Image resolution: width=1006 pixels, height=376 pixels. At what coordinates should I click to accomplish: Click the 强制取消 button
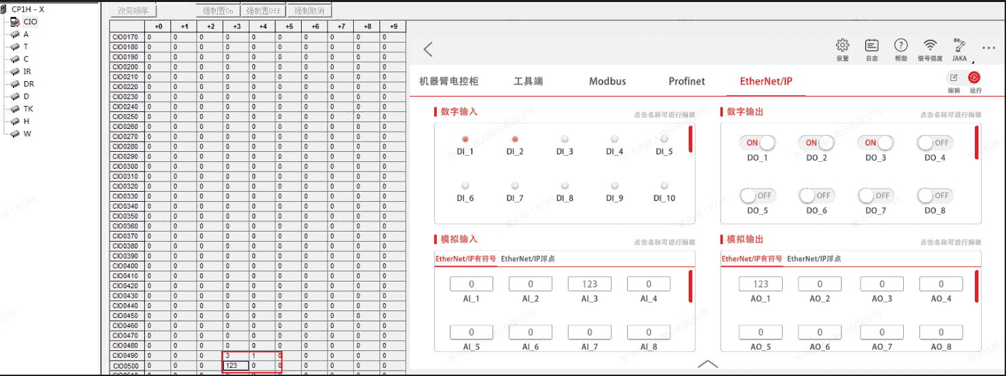coord(308,11)
